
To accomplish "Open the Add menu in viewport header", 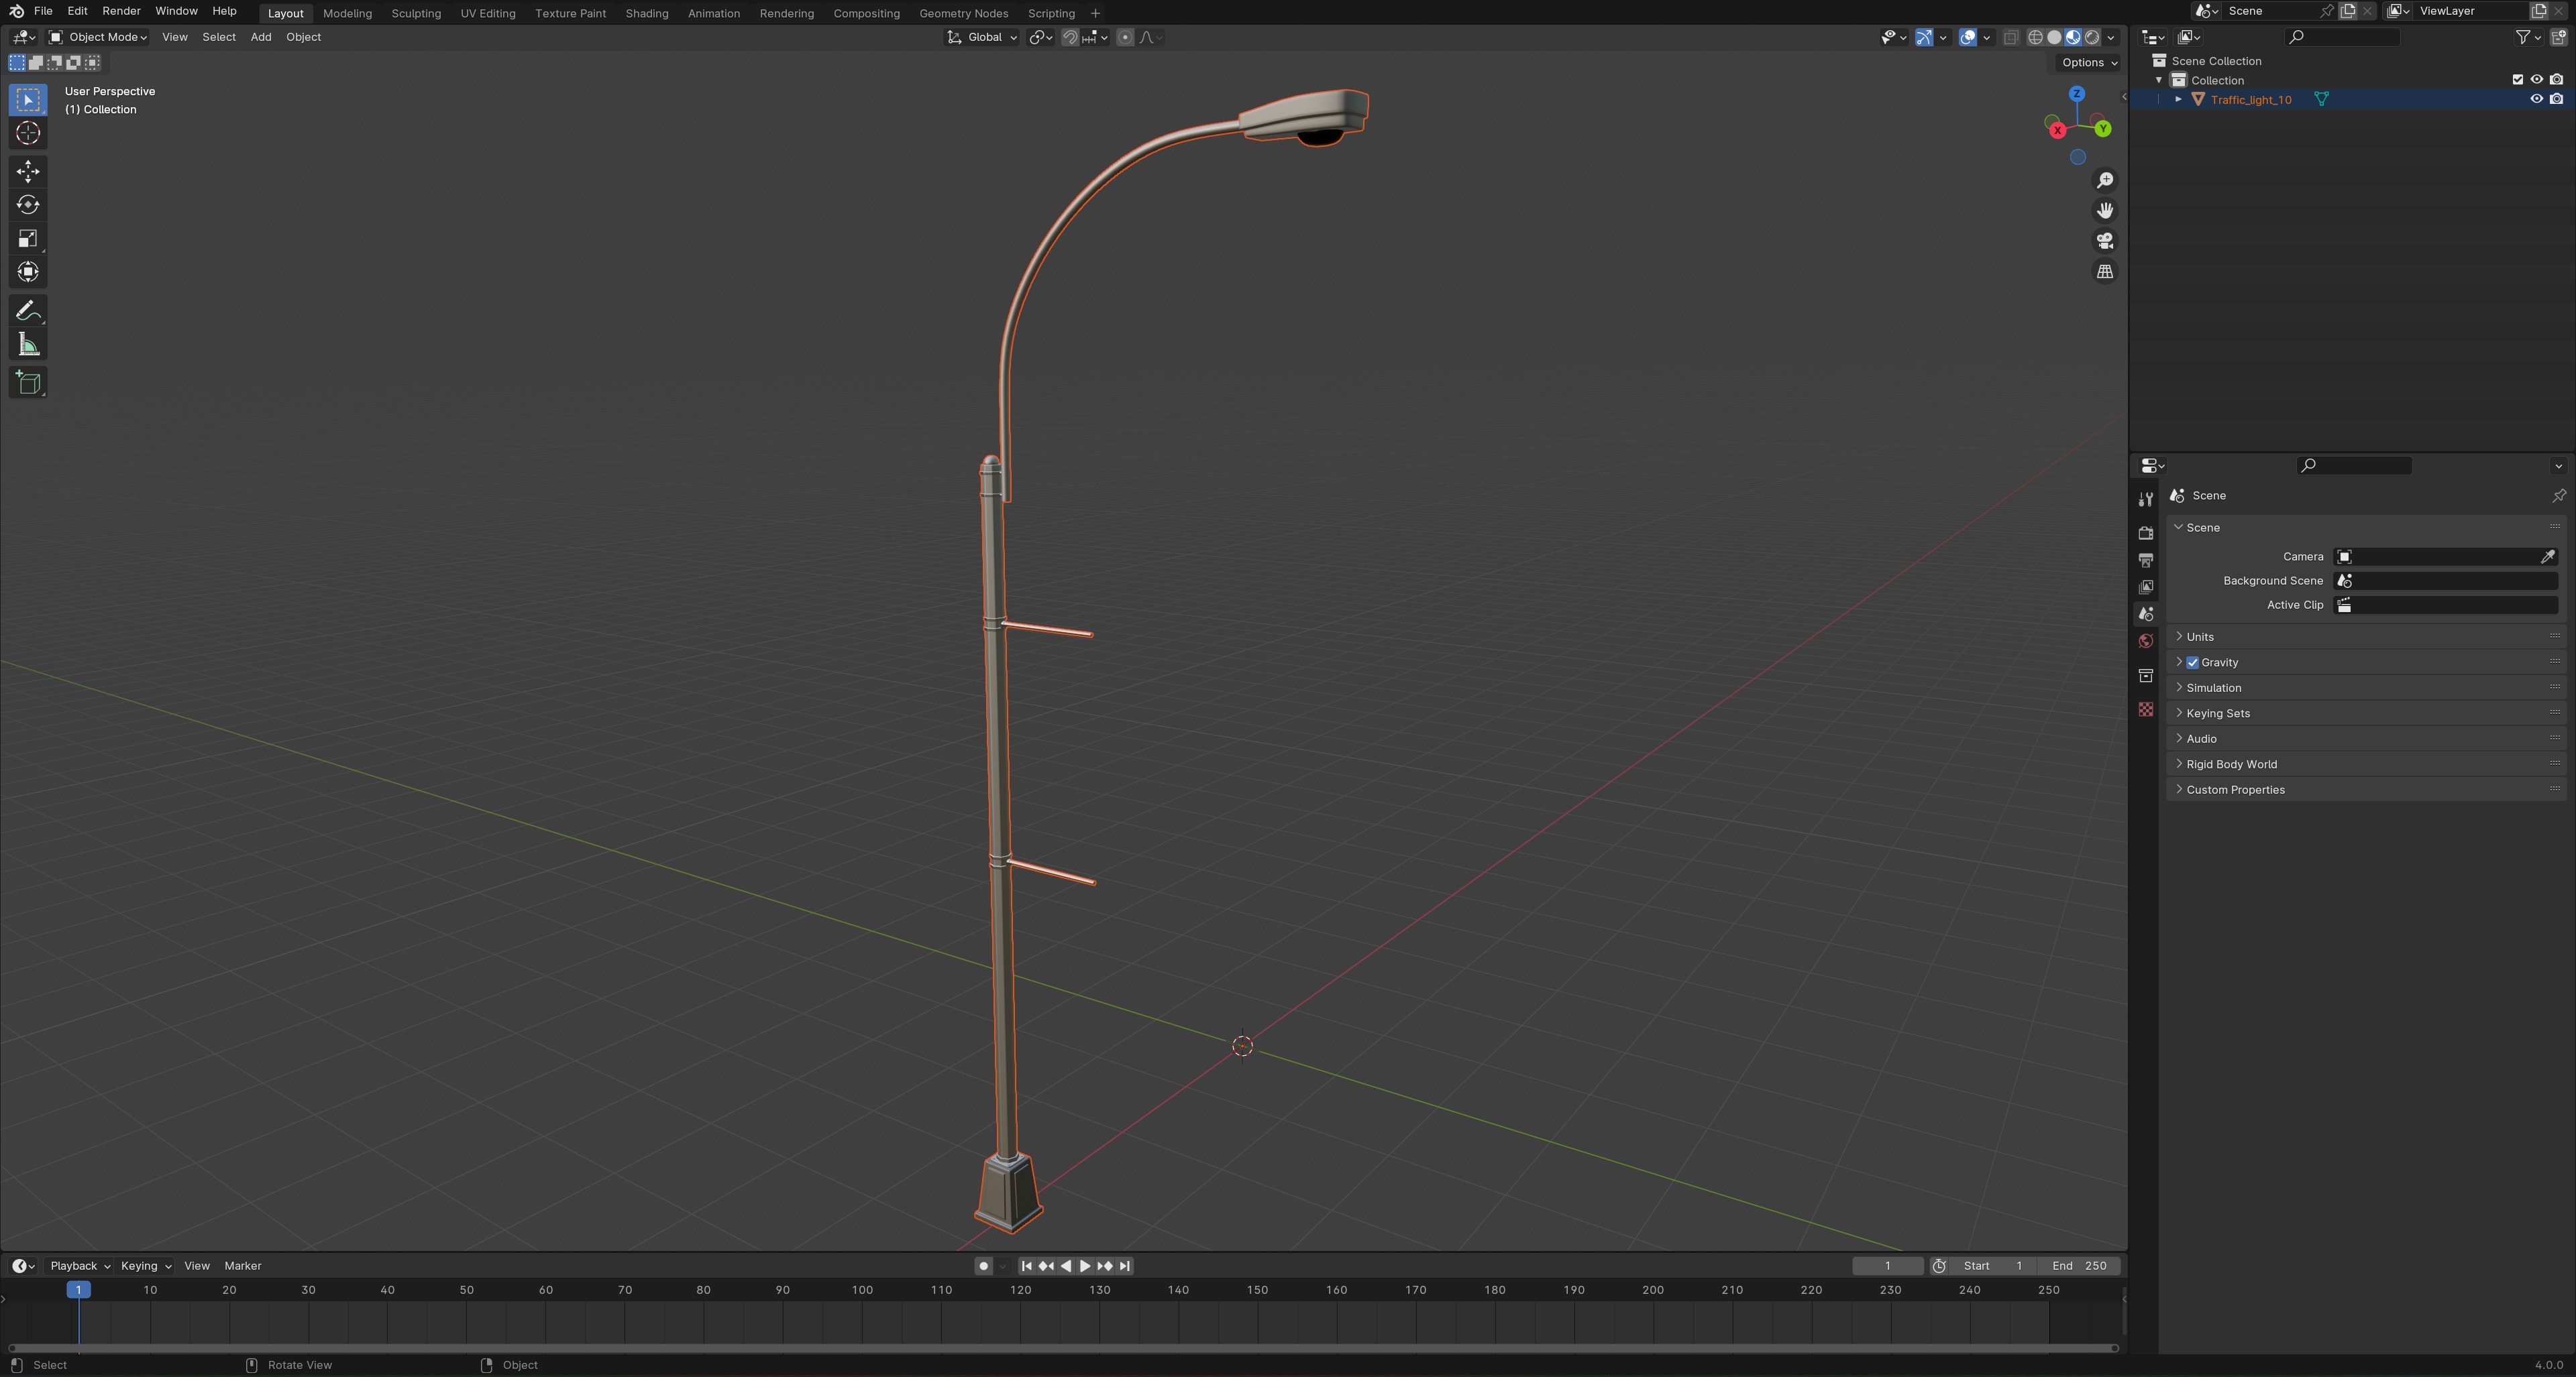I will [261, 37].
